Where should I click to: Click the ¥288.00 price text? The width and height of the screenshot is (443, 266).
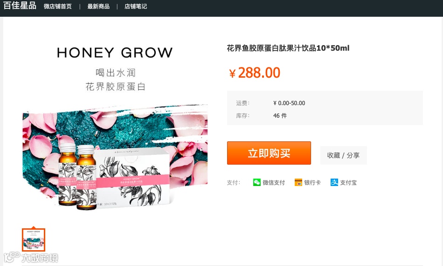(255, 73)
